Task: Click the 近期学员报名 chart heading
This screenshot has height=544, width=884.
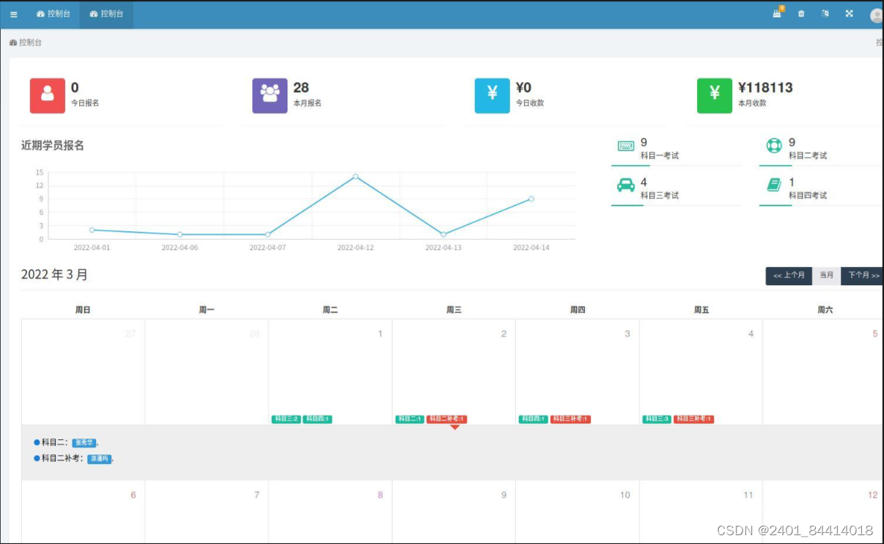Action: click(53, 145)
